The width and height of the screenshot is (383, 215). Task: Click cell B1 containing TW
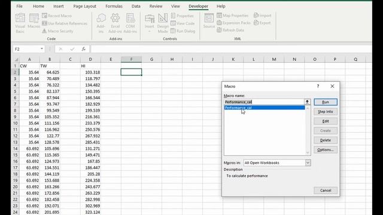[50, 66]
